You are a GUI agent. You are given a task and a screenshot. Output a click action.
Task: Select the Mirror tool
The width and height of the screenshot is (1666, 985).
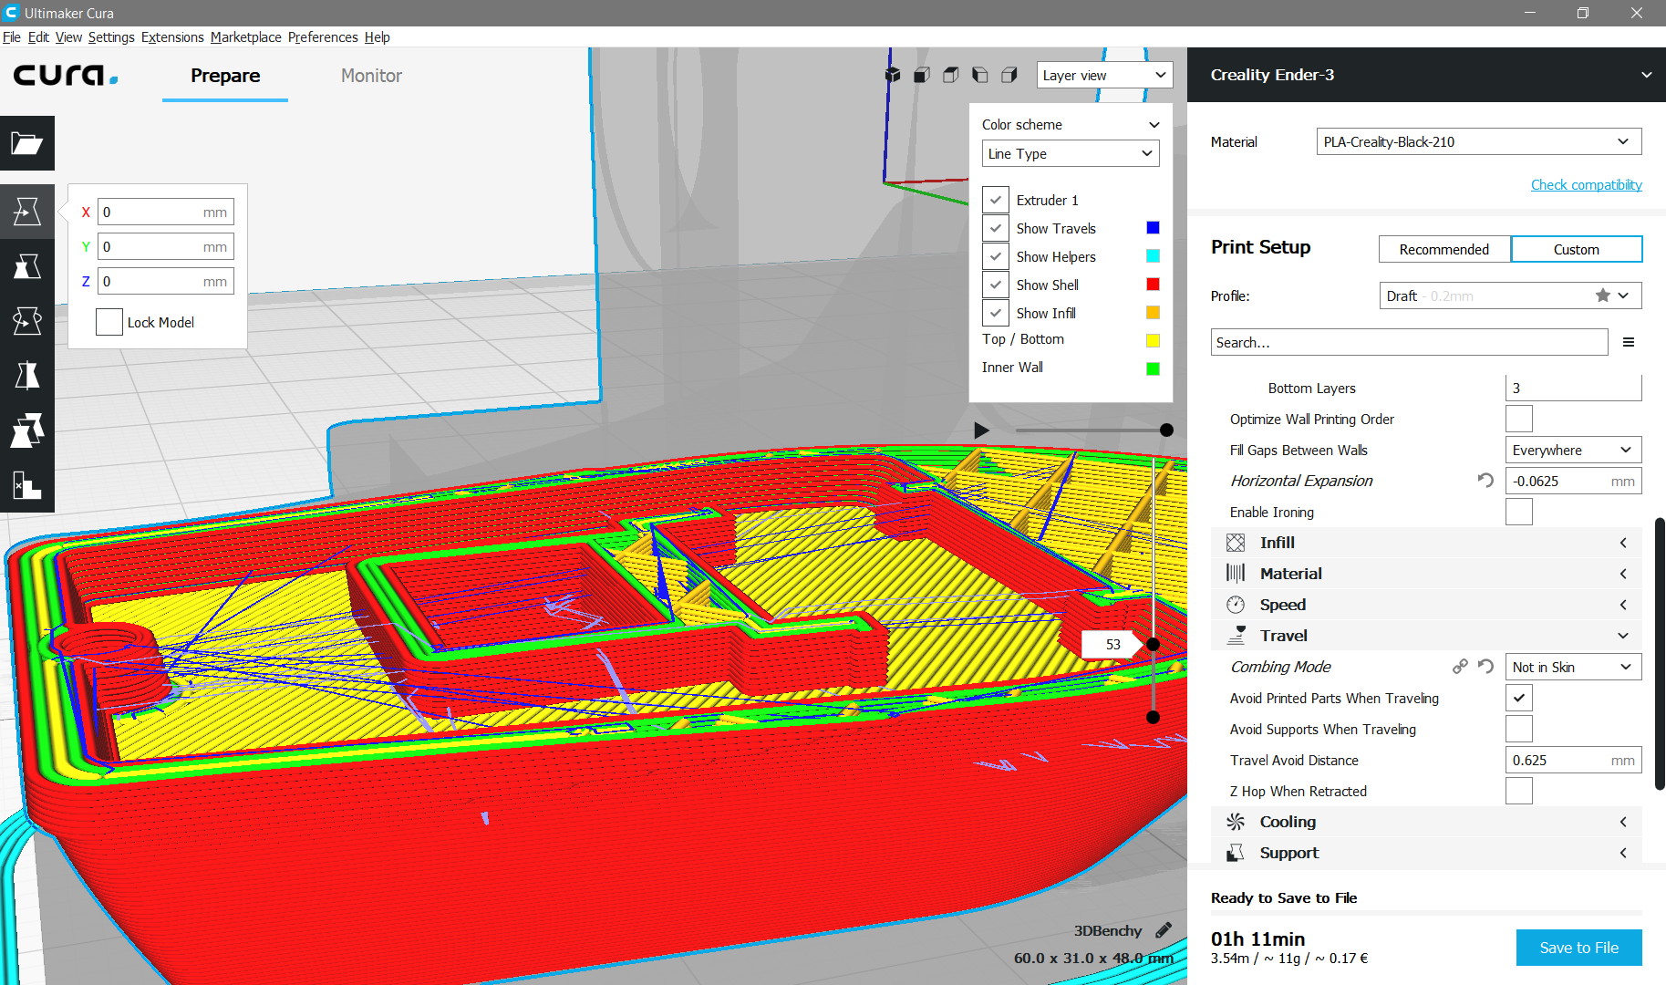pos(27,376)
